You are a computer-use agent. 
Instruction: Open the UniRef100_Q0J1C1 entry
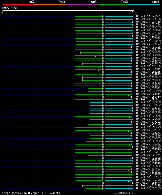[148, 122]
